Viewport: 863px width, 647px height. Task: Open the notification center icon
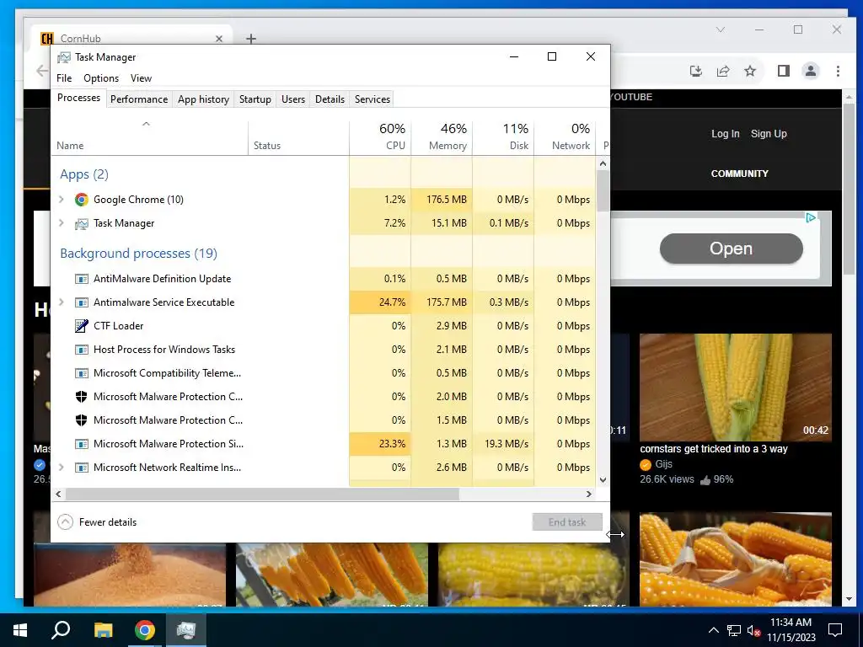[835, 630]
